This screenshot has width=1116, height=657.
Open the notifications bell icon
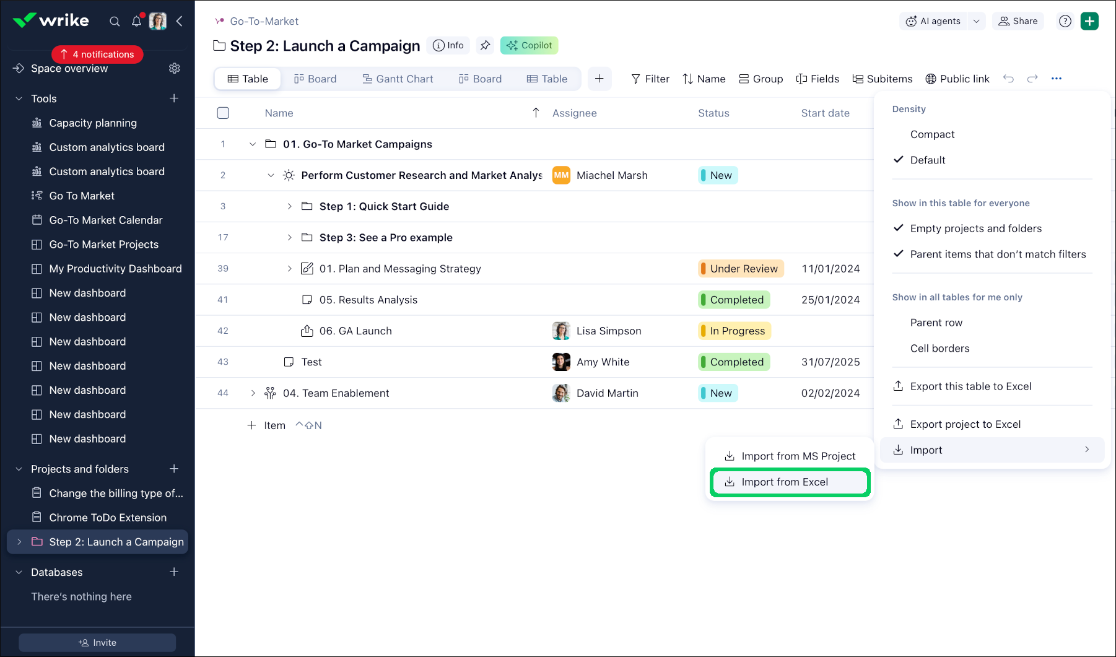tap(136, 21)
